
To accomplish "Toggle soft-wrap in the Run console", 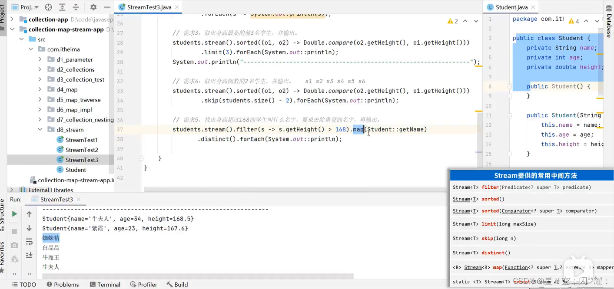I will click(29, 241).
